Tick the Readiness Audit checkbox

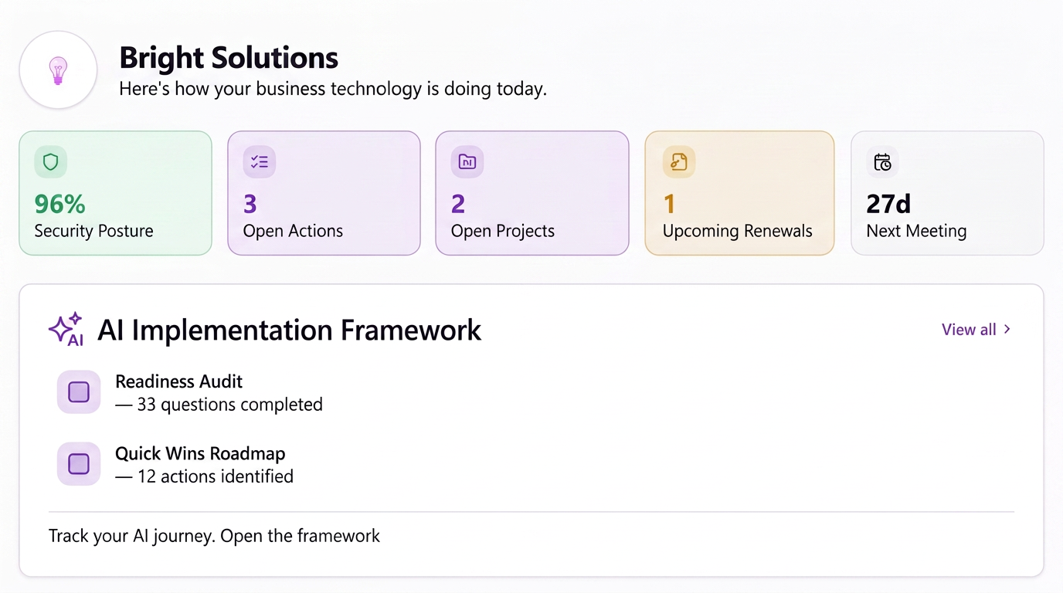[79, 392]
